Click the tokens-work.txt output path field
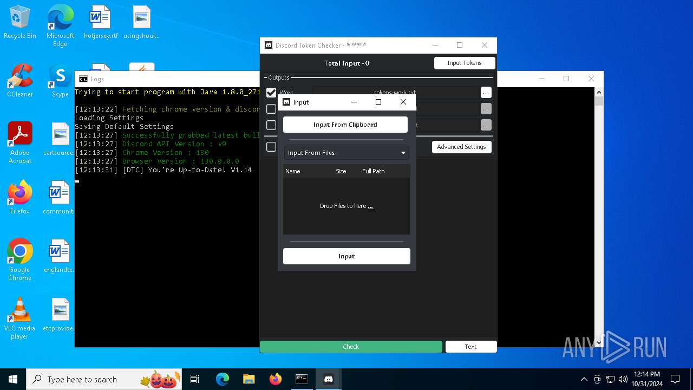The image size is (693, 390). (x=395, y=93)
